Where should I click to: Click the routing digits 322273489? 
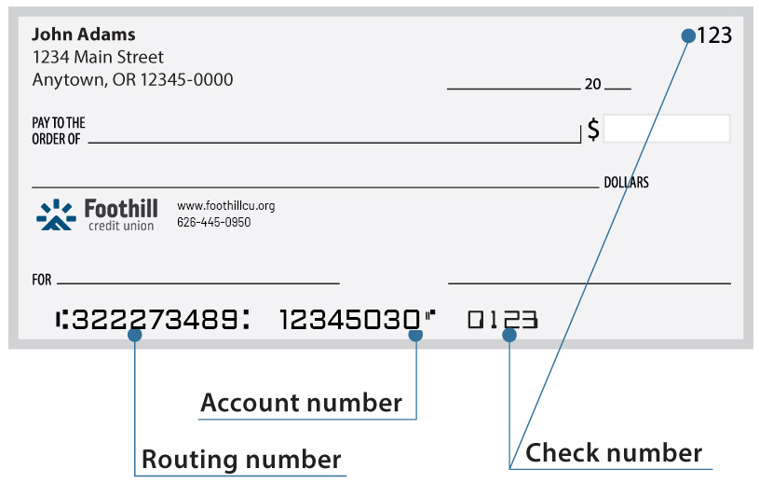pos(155,320)
